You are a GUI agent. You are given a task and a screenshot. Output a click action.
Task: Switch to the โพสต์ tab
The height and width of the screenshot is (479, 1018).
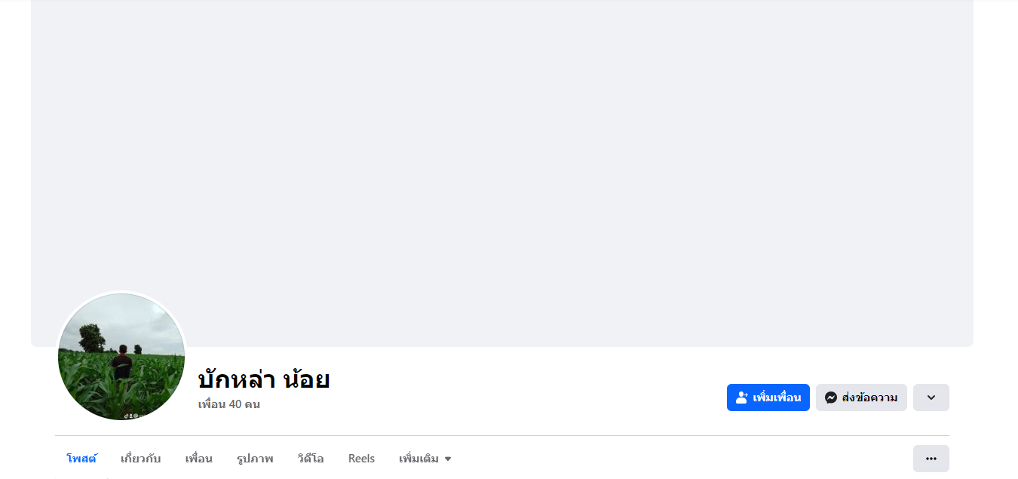[x=81, y=459]
